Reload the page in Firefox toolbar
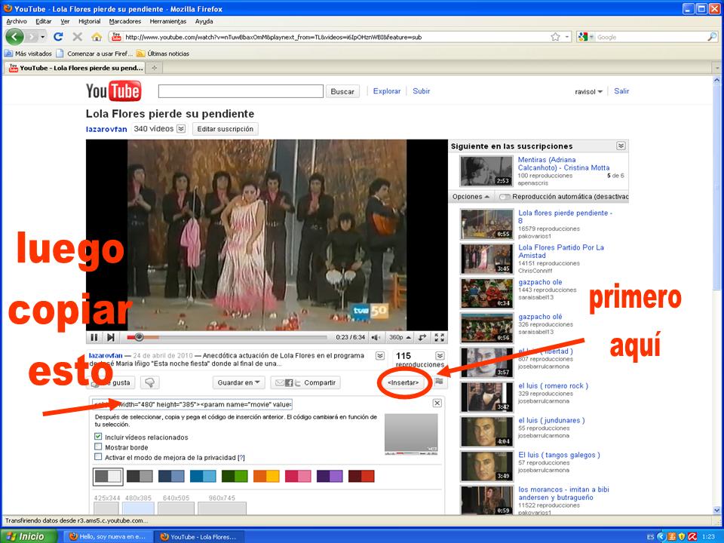 pyautogui.click(x=58, y=37)
